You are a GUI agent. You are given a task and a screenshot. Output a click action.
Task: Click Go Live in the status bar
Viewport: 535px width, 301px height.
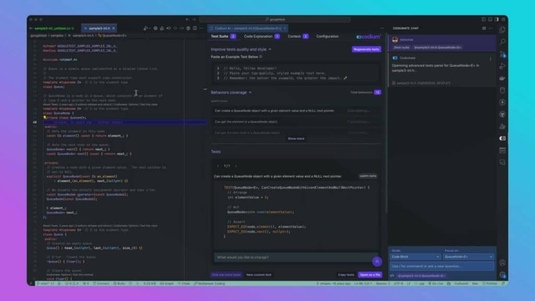[435, 283]
